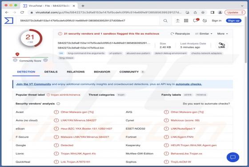Click automate checks link
The image size is (249, 167).
pos(189,84)
